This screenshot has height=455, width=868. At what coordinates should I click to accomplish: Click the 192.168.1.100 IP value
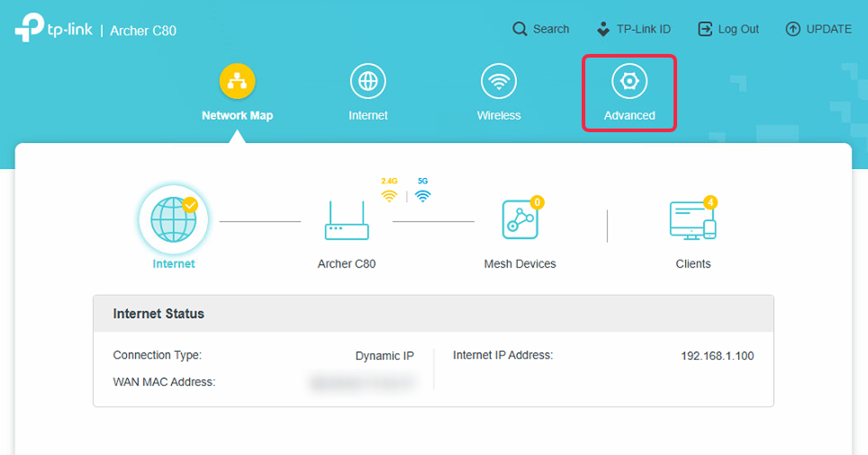[718, 355]
